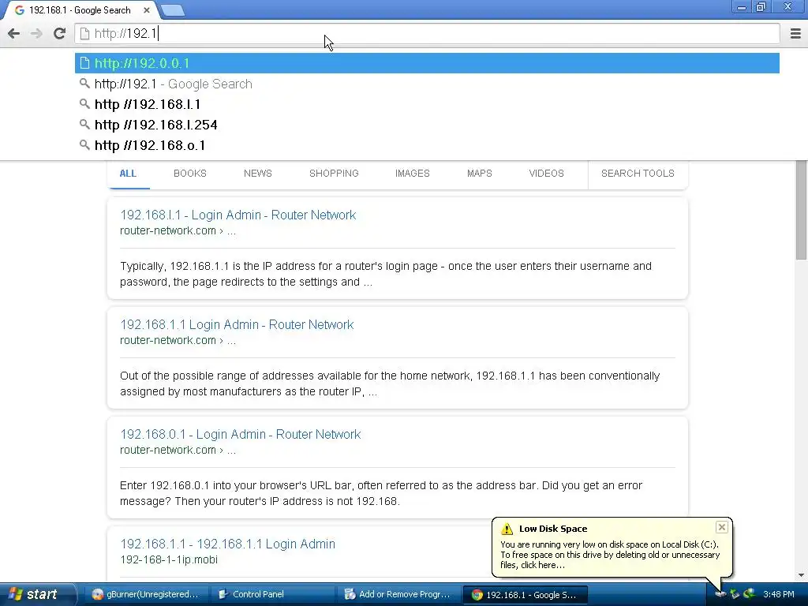Pick the http //192.168.l.254 suggestion
The image size is (808, 606).
(427, 125)
